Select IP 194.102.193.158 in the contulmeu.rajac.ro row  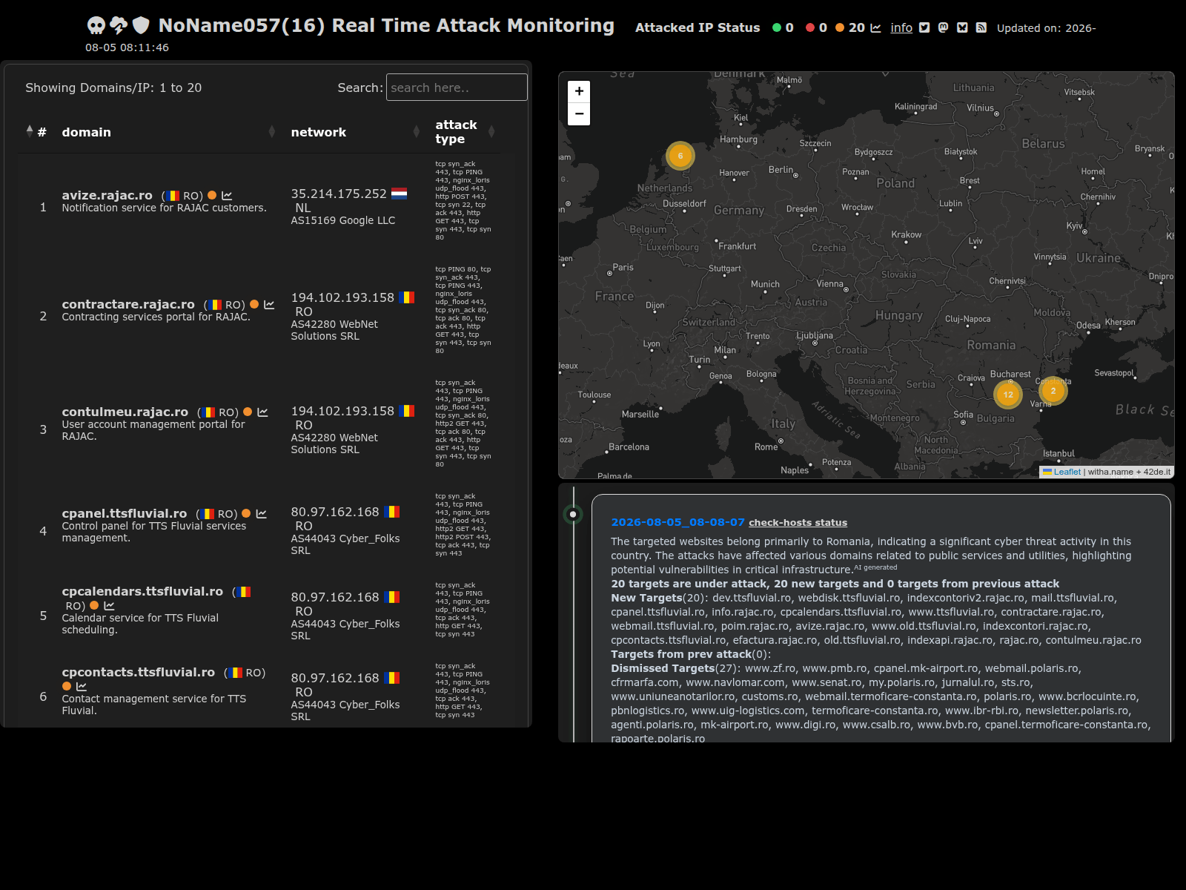pos(342,411)
